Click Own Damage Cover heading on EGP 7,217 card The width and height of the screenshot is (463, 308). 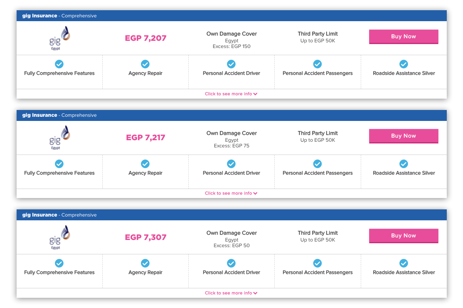(x=232, y=133)
